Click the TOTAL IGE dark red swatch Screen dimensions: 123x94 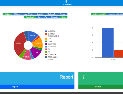[46, 54]
